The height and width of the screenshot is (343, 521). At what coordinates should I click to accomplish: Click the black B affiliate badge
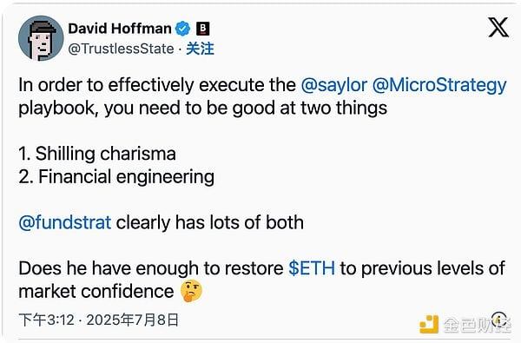(202, 29)
